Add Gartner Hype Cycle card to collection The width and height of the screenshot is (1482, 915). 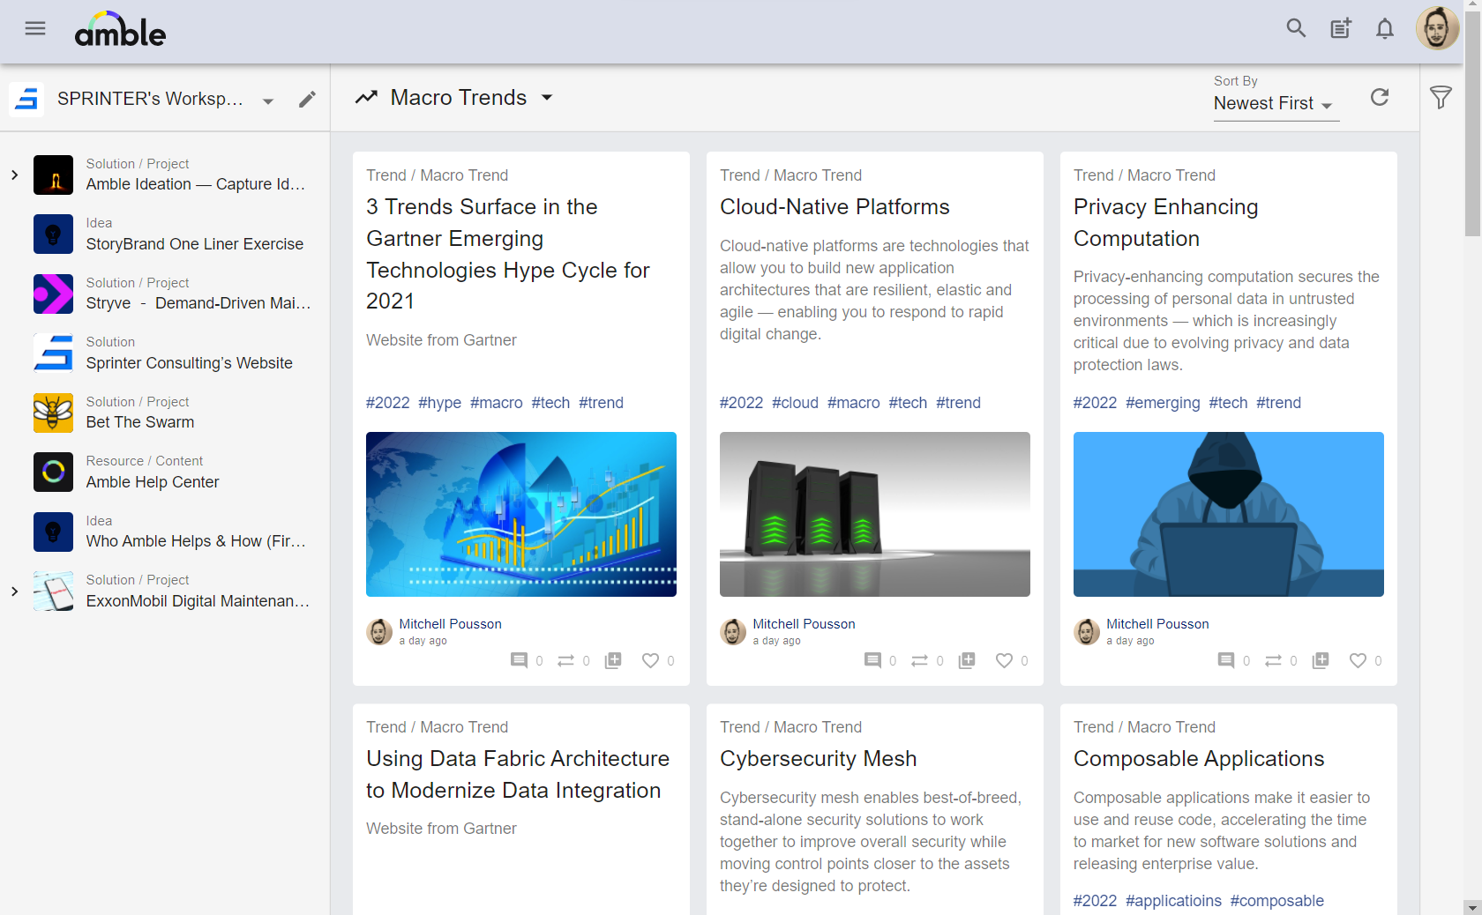pyautogui.click(x=613, y=660)
